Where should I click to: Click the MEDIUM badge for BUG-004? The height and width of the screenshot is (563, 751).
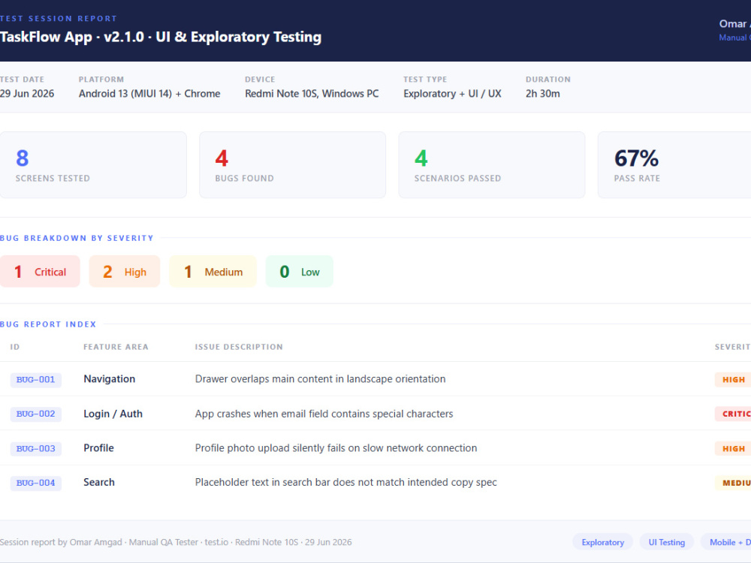pyautogui.click(x=733, y=483)
